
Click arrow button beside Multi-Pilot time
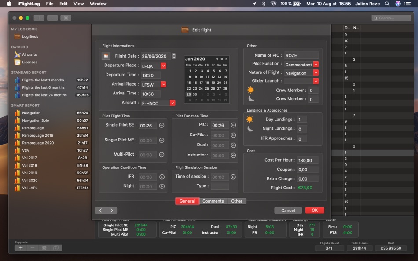[x=161, y=155]
